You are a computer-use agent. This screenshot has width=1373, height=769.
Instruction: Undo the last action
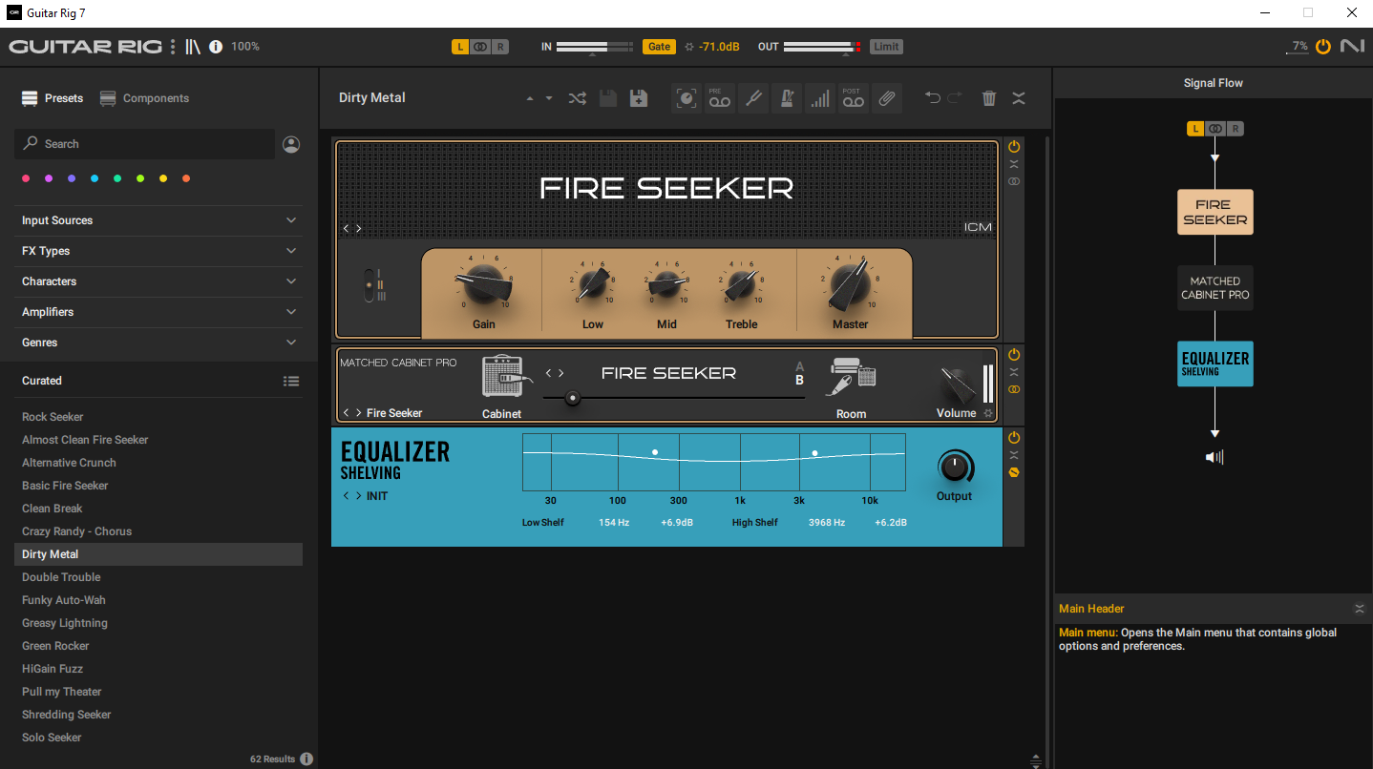coord(933,97)
